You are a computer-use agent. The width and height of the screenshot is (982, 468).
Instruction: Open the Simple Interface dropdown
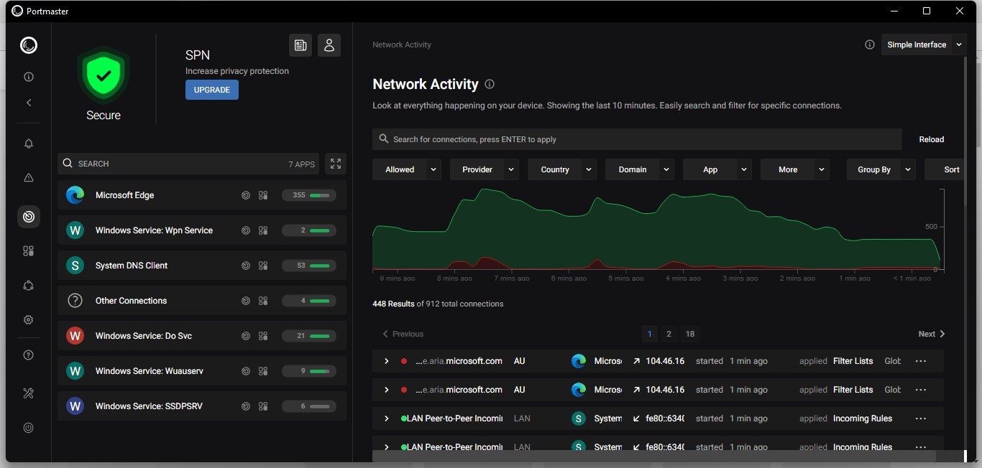(924, 45)
